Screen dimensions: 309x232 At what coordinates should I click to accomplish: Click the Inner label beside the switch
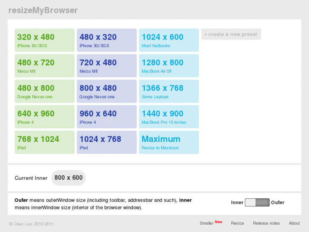(x=237, y=203)
